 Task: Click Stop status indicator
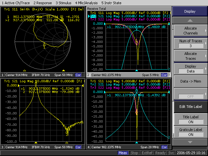134,153
